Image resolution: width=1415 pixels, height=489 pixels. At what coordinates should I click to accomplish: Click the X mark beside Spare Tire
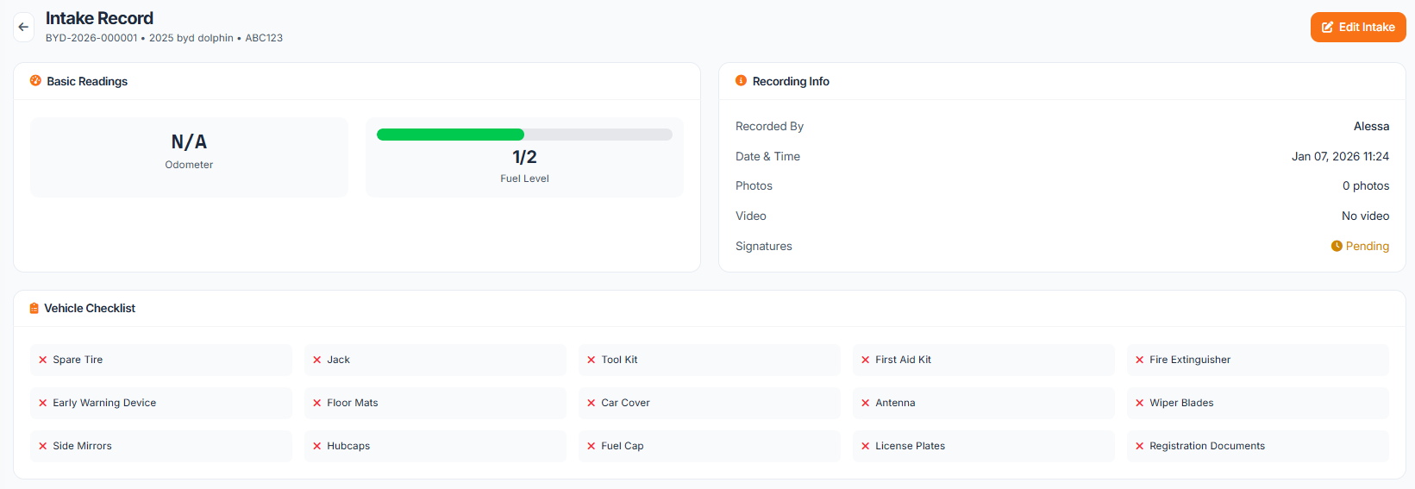tap(42, 360)
